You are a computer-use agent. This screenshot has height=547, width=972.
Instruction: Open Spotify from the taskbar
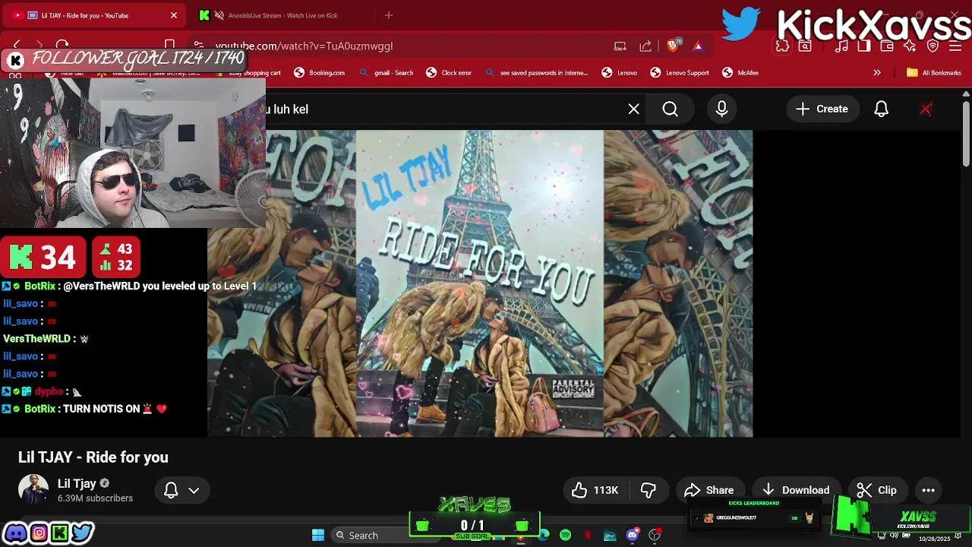pyautogui.click(x=565, y=536)
